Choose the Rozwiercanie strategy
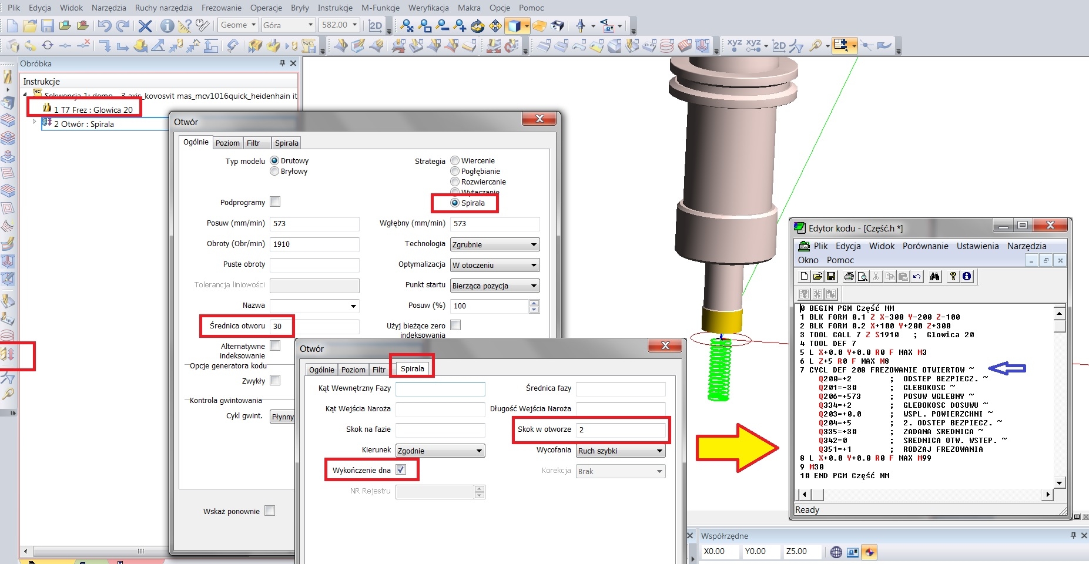This screenshot has width=1089, height=564. (x=455, y=182)
